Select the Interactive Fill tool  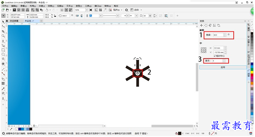(x=3, y=93)
